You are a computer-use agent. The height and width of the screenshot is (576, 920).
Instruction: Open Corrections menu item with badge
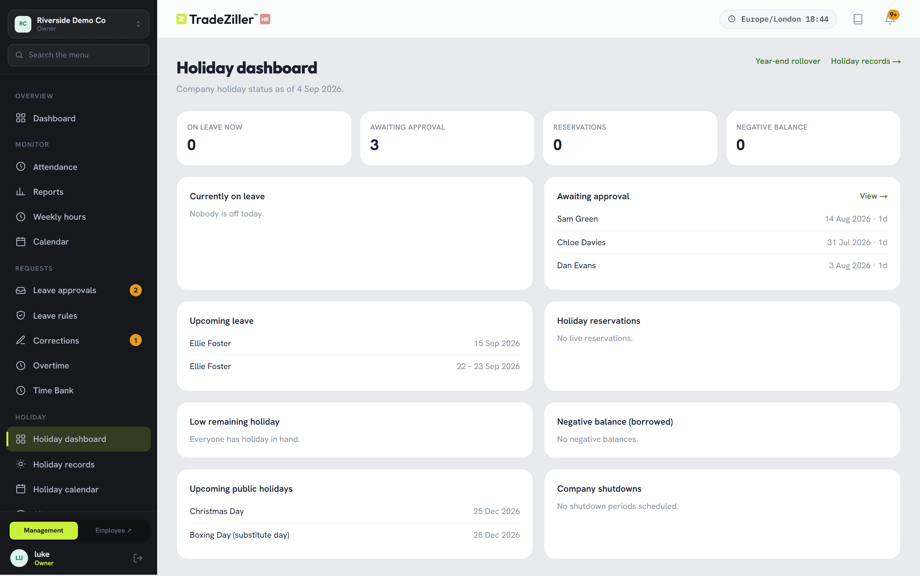coord(79,340)
